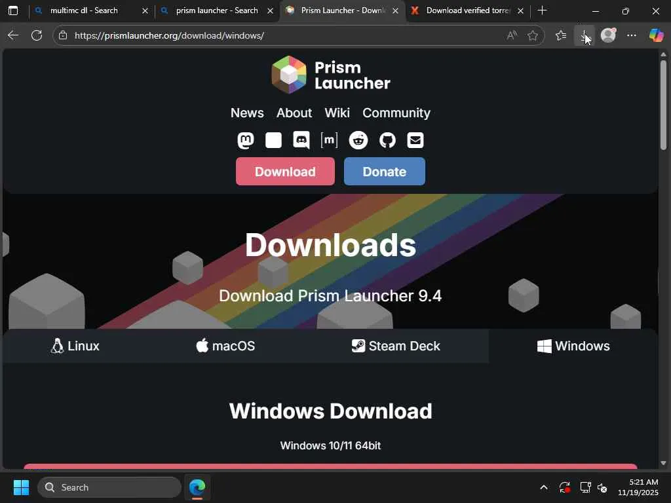Close the Prism Launcher download tab

coord(395,10)
